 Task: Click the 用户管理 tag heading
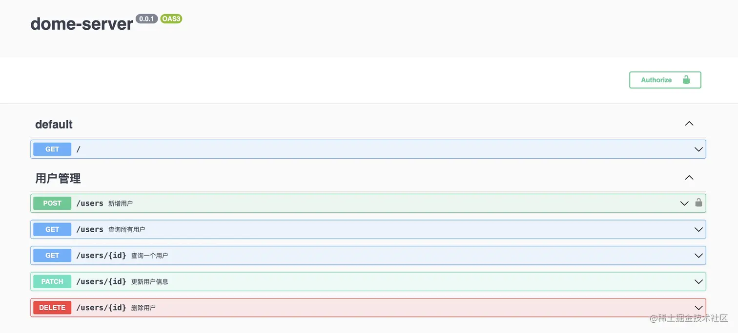[58, 179]
